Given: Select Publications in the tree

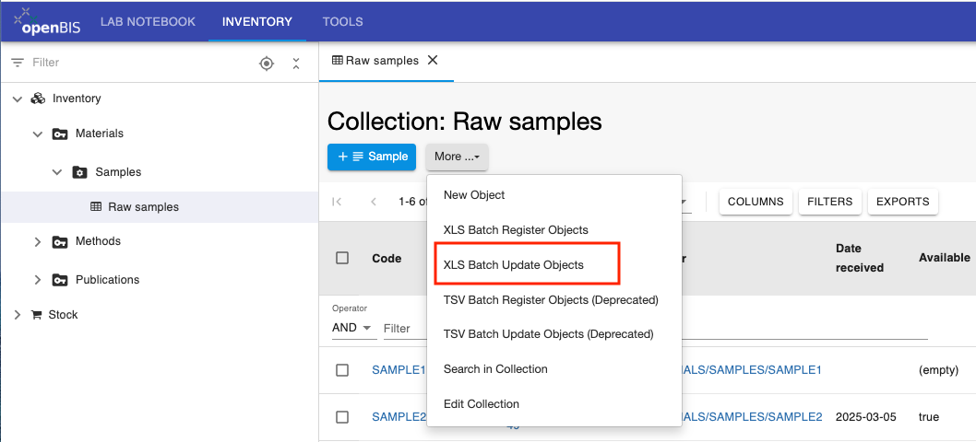Looking at the screenshot, I should click(108, 280).
